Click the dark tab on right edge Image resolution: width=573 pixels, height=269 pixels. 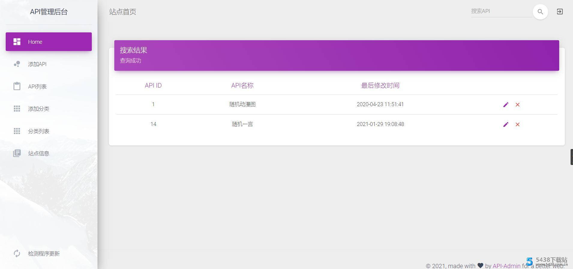tap(571, 157)
